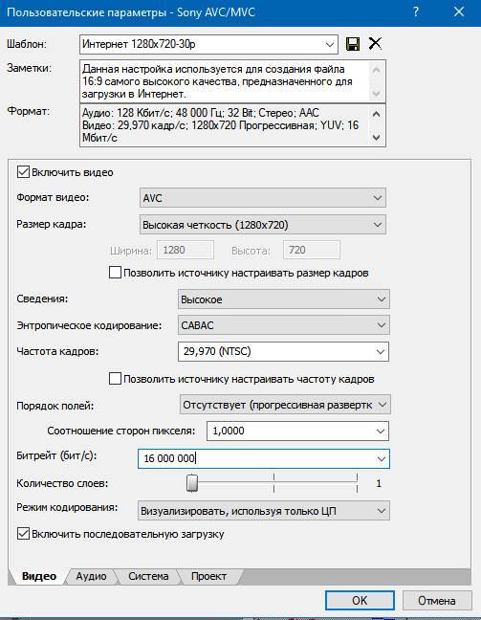Image resolution: width=481 pixels, height=620 pixels.
Task: Open the Размер кадра dropdown
Action: pyautogui.click(x=262, y=225)
